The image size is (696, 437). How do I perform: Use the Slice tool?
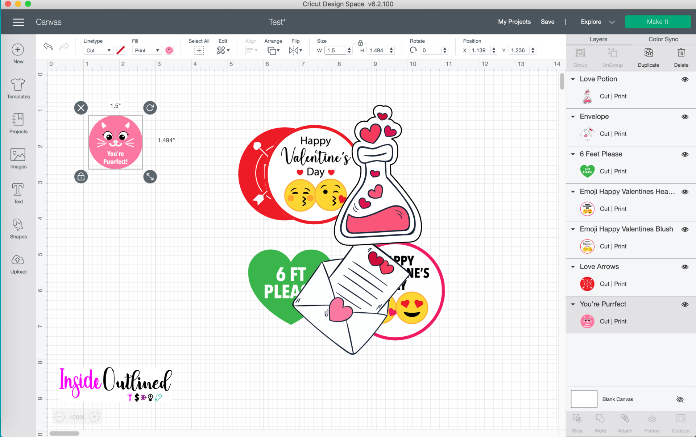pyautogui.click(x=577, y=422)
